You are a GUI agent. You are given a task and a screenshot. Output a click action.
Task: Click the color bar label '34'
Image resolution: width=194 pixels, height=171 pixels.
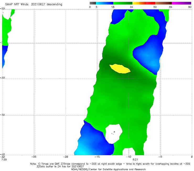pos(131,7)
